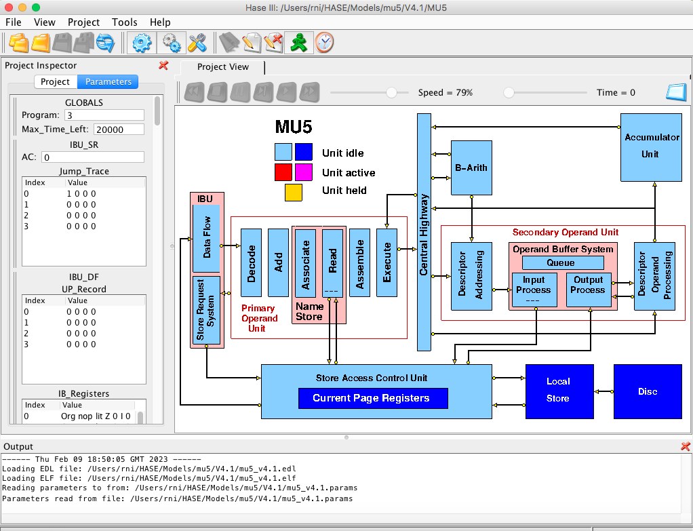Image resolution: width=693 pixels, height=531 pixels.
Task: Click the Assemble unit block
Action: coord(360,262)
